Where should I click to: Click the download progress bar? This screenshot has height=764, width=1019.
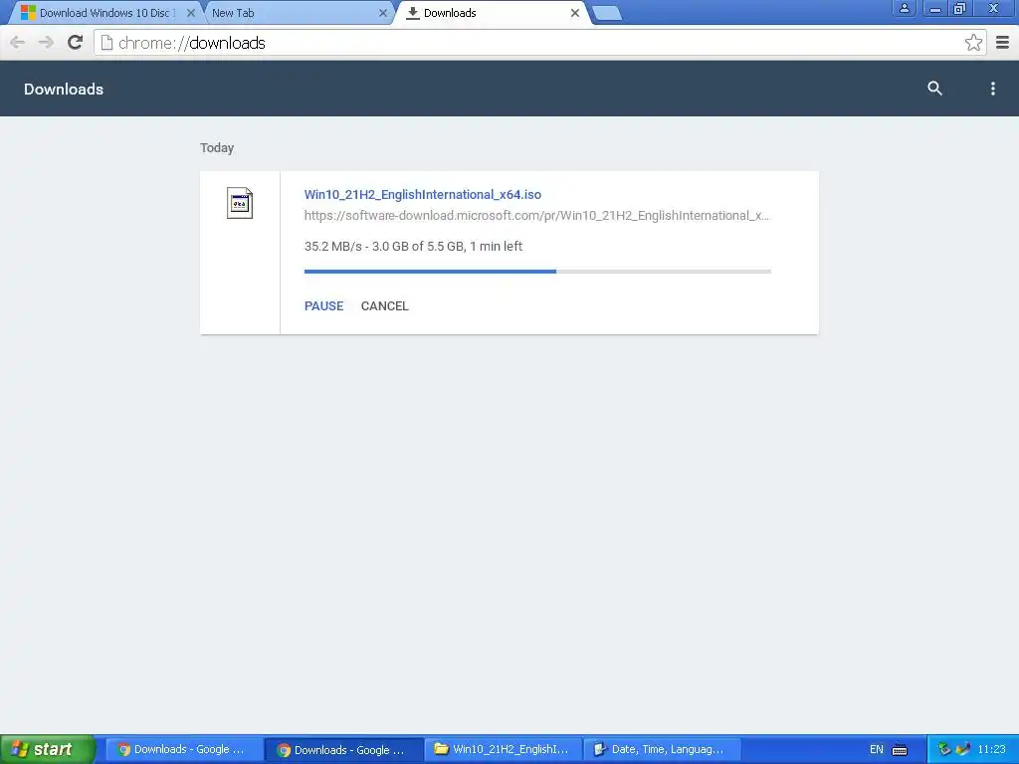(x=537, y=271)
